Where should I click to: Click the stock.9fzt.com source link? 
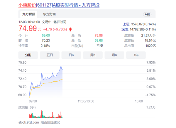click(28, 122)
